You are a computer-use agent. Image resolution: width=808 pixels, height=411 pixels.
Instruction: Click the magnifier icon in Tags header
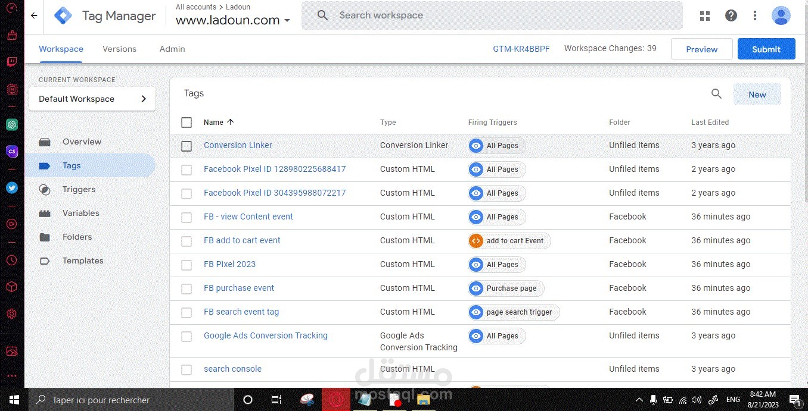coord(716,94)
